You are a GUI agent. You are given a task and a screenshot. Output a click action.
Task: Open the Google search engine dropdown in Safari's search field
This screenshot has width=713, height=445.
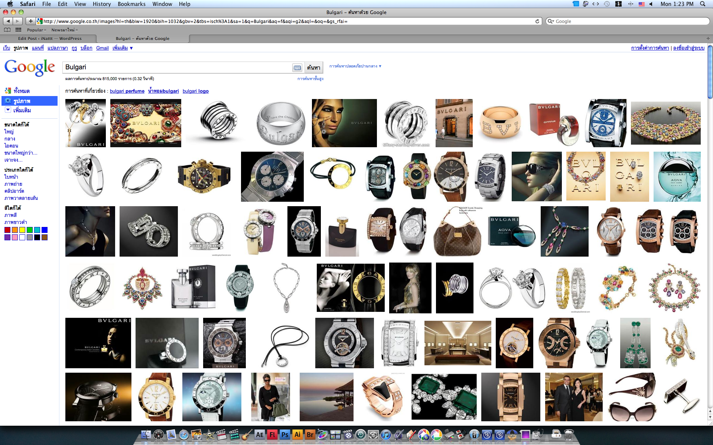(x=551, y=21)
